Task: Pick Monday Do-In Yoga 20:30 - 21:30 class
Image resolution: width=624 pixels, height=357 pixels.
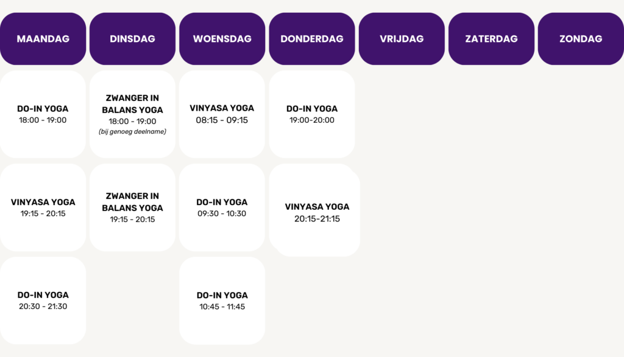Action: [43, 300]
